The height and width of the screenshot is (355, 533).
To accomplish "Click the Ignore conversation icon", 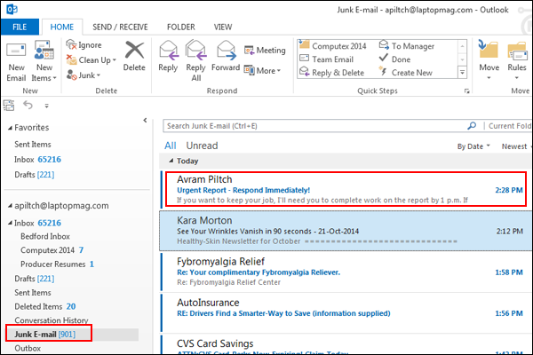I will point(84,44).
